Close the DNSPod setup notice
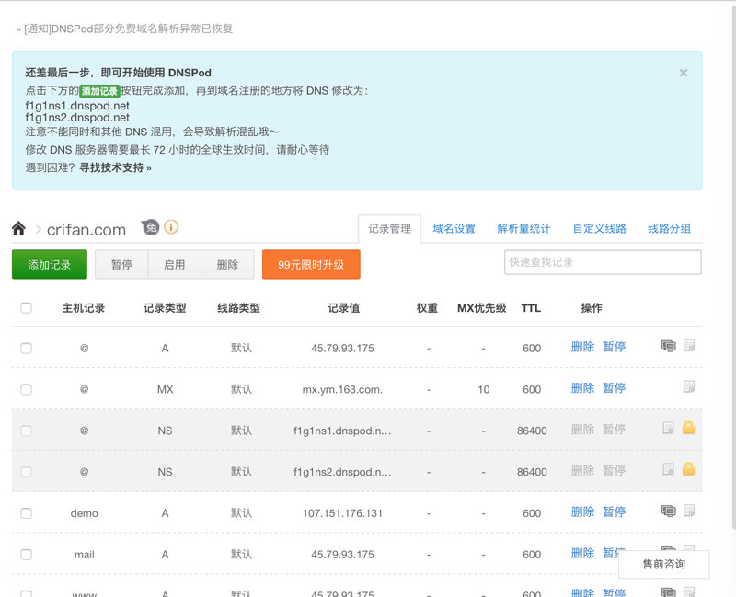 click(x=684, y=73)
